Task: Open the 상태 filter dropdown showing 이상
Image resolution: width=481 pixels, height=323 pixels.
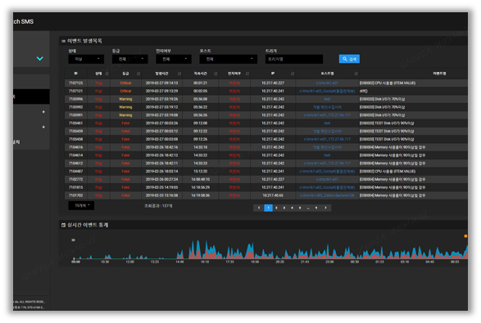Action: 86,59
